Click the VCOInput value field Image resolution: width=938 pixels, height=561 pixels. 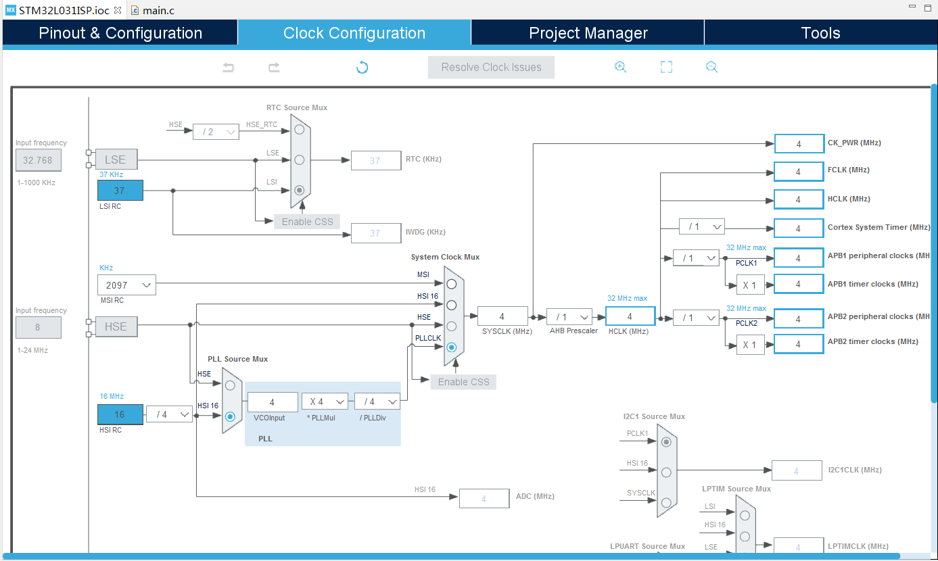pyautogui.click(x=273, y=401)
